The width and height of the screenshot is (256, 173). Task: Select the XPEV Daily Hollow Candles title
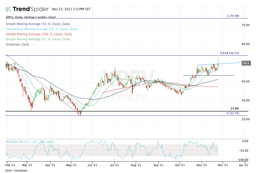click(x=30, y=17)
